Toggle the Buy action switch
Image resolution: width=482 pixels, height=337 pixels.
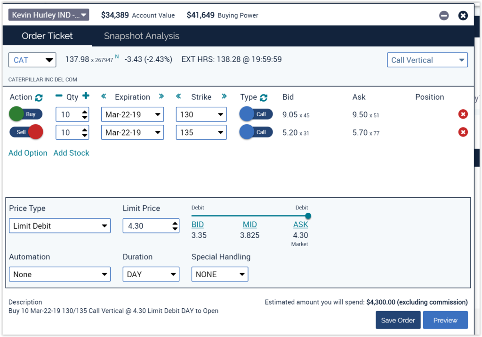pyautogui.click(x=26, y=114)
